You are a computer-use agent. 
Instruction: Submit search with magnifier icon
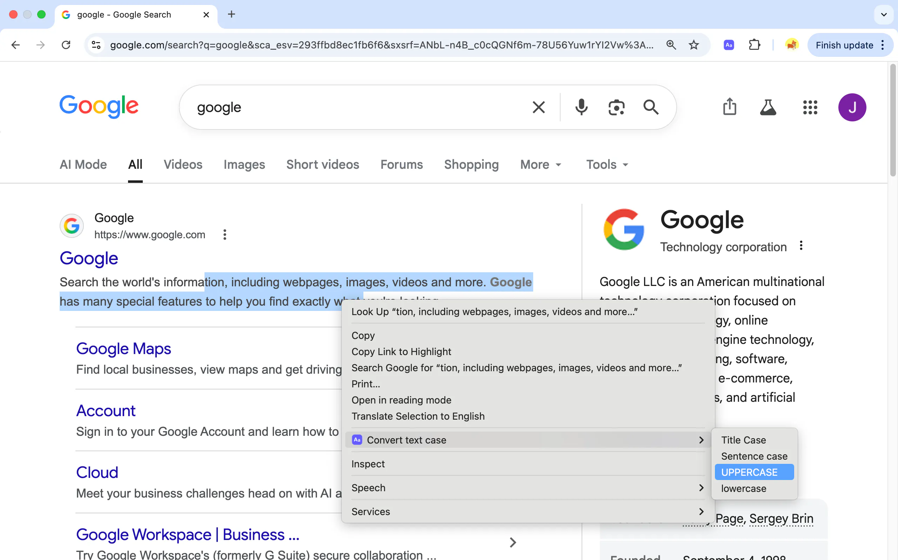651,107
